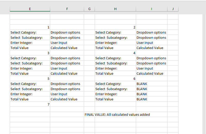Select section 1 'Calculated Value' cell
The image size is (206, 134).
67,48
